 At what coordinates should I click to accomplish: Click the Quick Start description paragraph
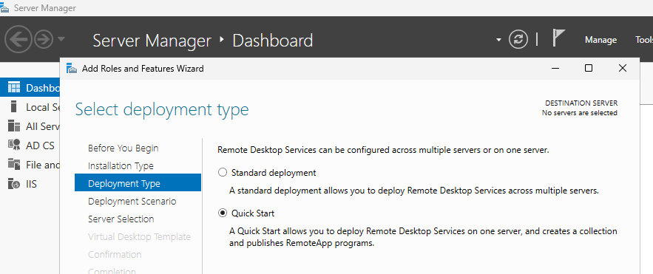423,237
